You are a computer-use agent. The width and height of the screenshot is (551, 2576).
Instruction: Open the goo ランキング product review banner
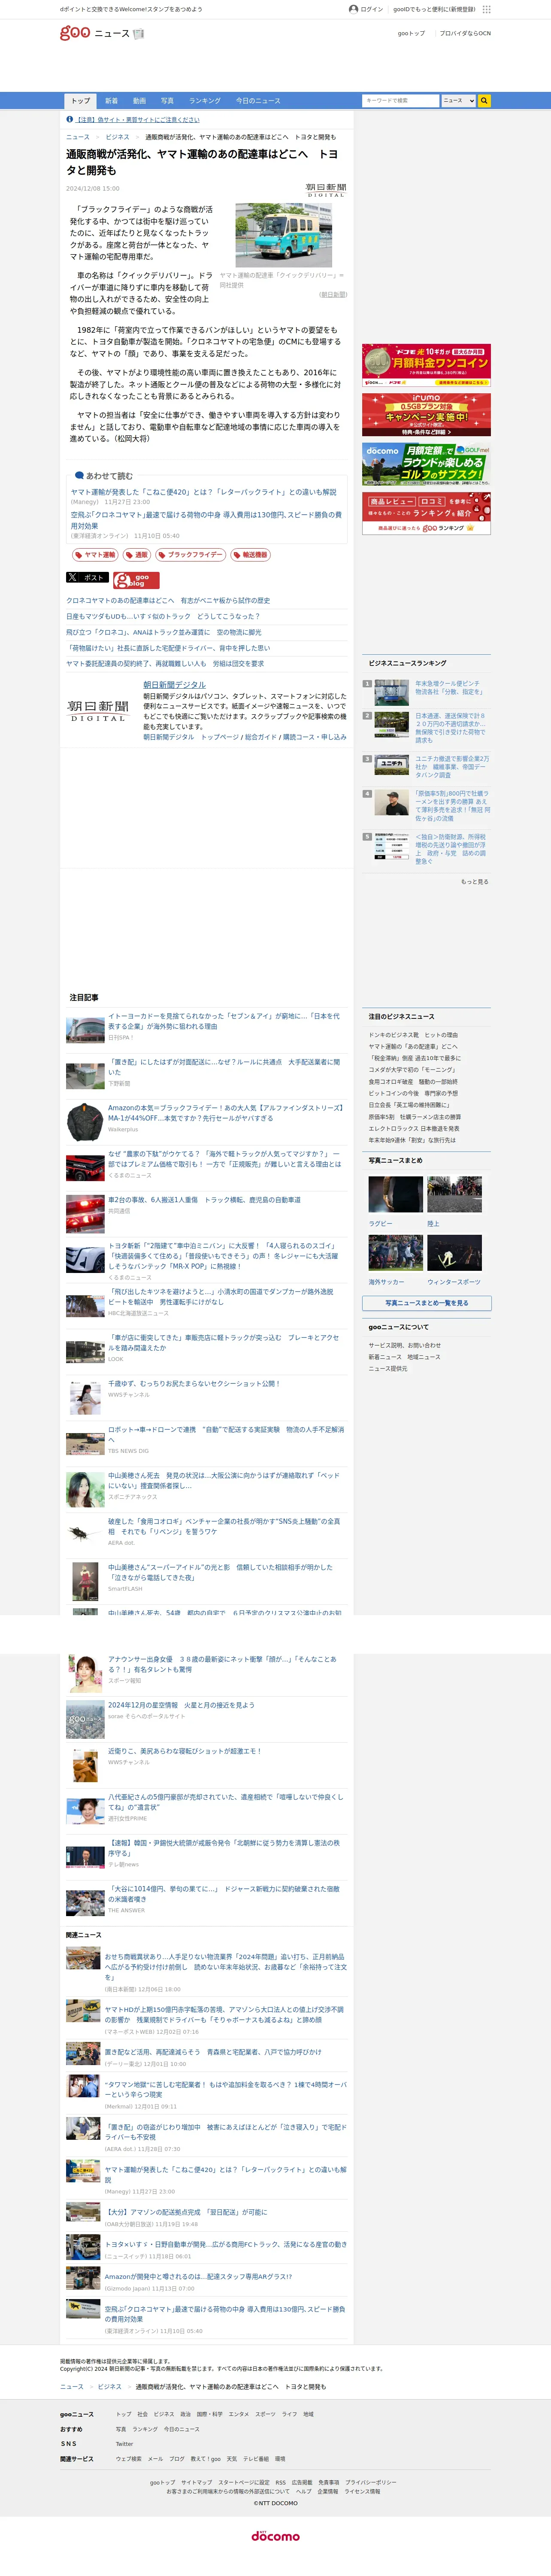tap(426, 513)
